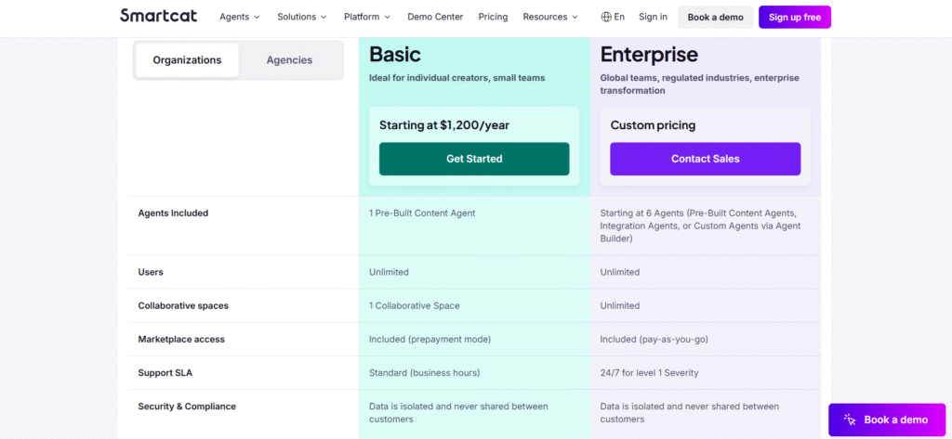Screen dimensions: 952x439
Task: Click cursor icon in floating Book a demo
Action: pos(850,420)
